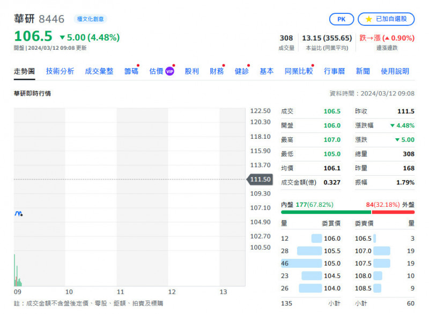Select the 健診 tab
This screenshot has height=314, width=429.
click(242, 71)
